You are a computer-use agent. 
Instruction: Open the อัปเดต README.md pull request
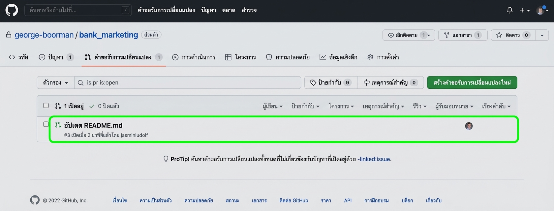(x=93, y=125)
